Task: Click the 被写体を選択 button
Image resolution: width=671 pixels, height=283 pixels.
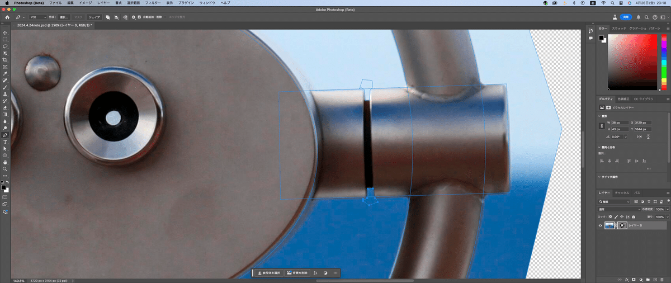Action: pyautogui.click(x=269, y=273)
